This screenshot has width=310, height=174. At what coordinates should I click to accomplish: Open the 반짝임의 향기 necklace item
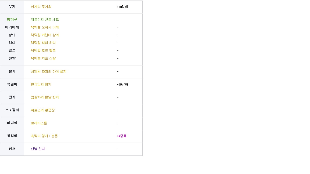(41, 84)
